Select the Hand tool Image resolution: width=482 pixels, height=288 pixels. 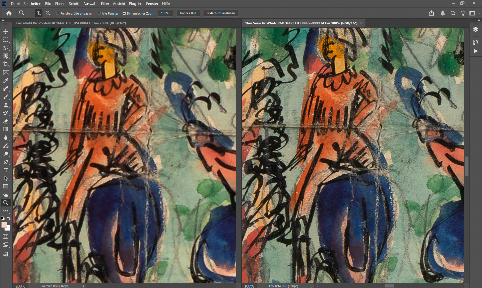pyautogui.click(x=6, y=195)
